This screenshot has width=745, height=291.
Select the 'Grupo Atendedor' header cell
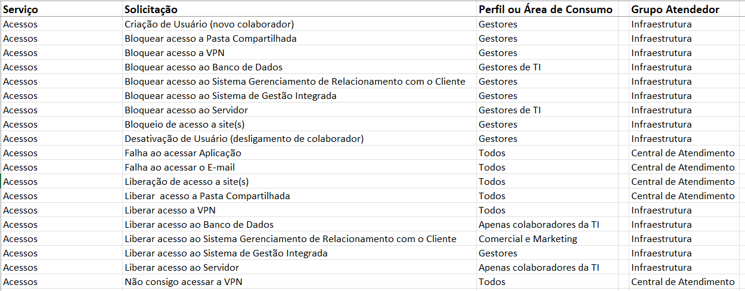pos(675,10)
